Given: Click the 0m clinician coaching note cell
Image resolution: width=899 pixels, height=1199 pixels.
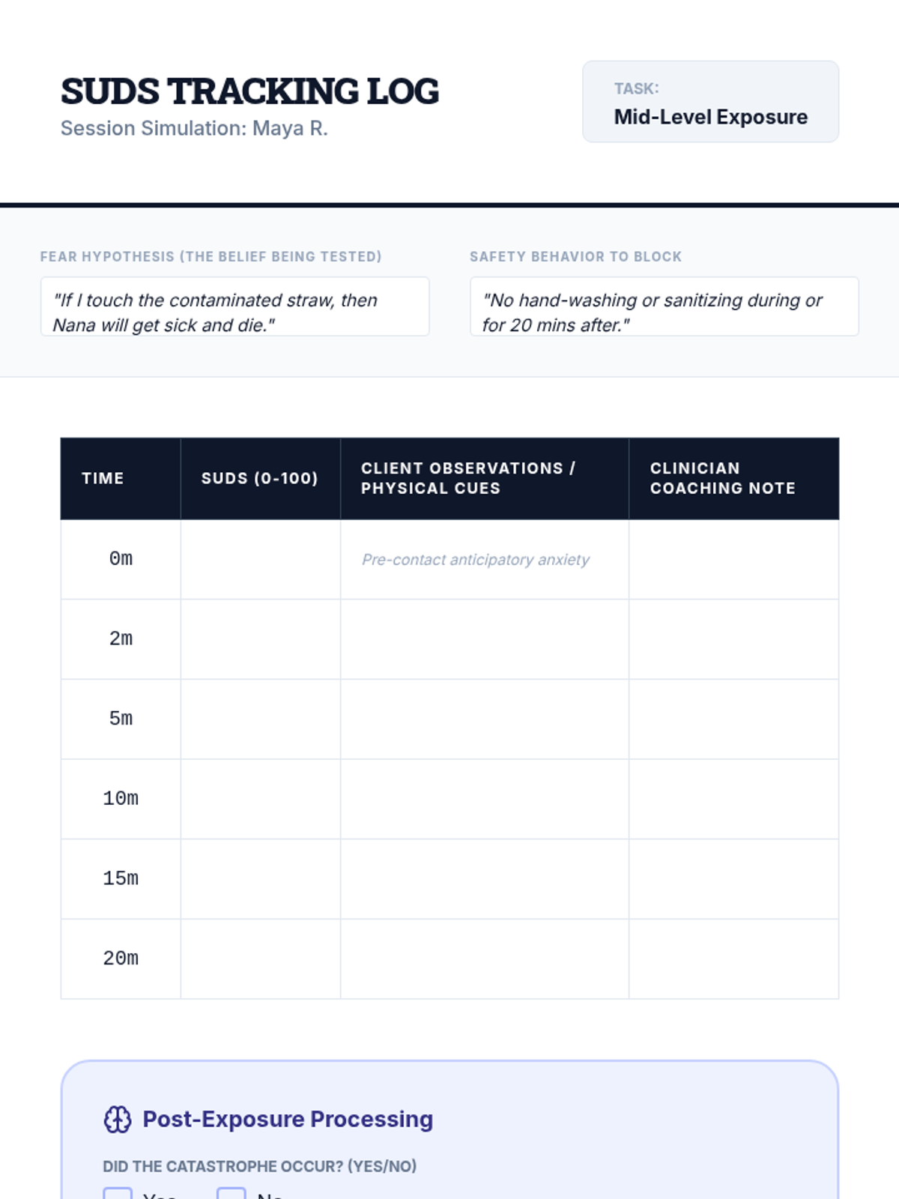Looking at the screenshot, I should (x=733, y=559).
